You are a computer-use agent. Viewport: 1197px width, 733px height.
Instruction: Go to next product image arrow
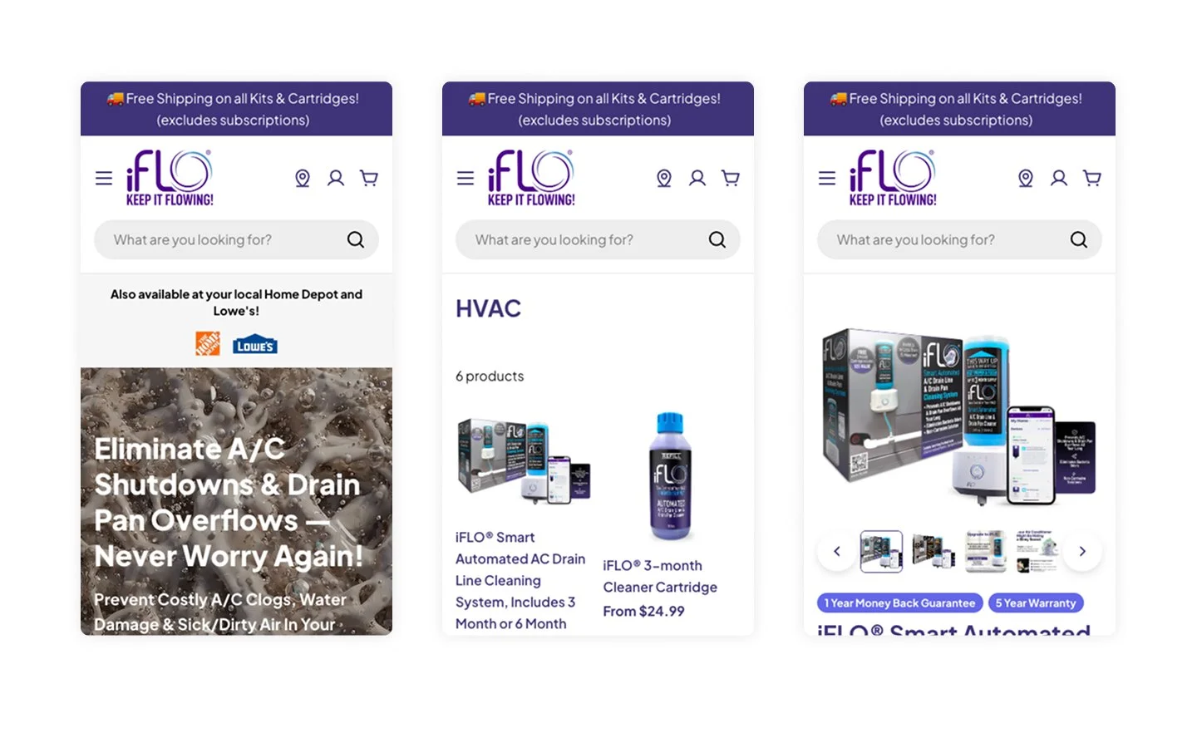pyautogui.click(x=1082, y=551)
